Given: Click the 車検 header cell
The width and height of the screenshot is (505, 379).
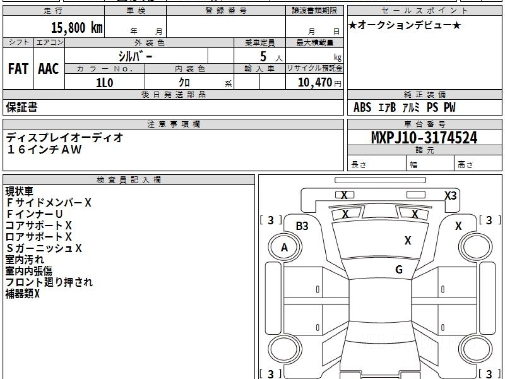Looking at the screenshot, I should tap(136, 11).
